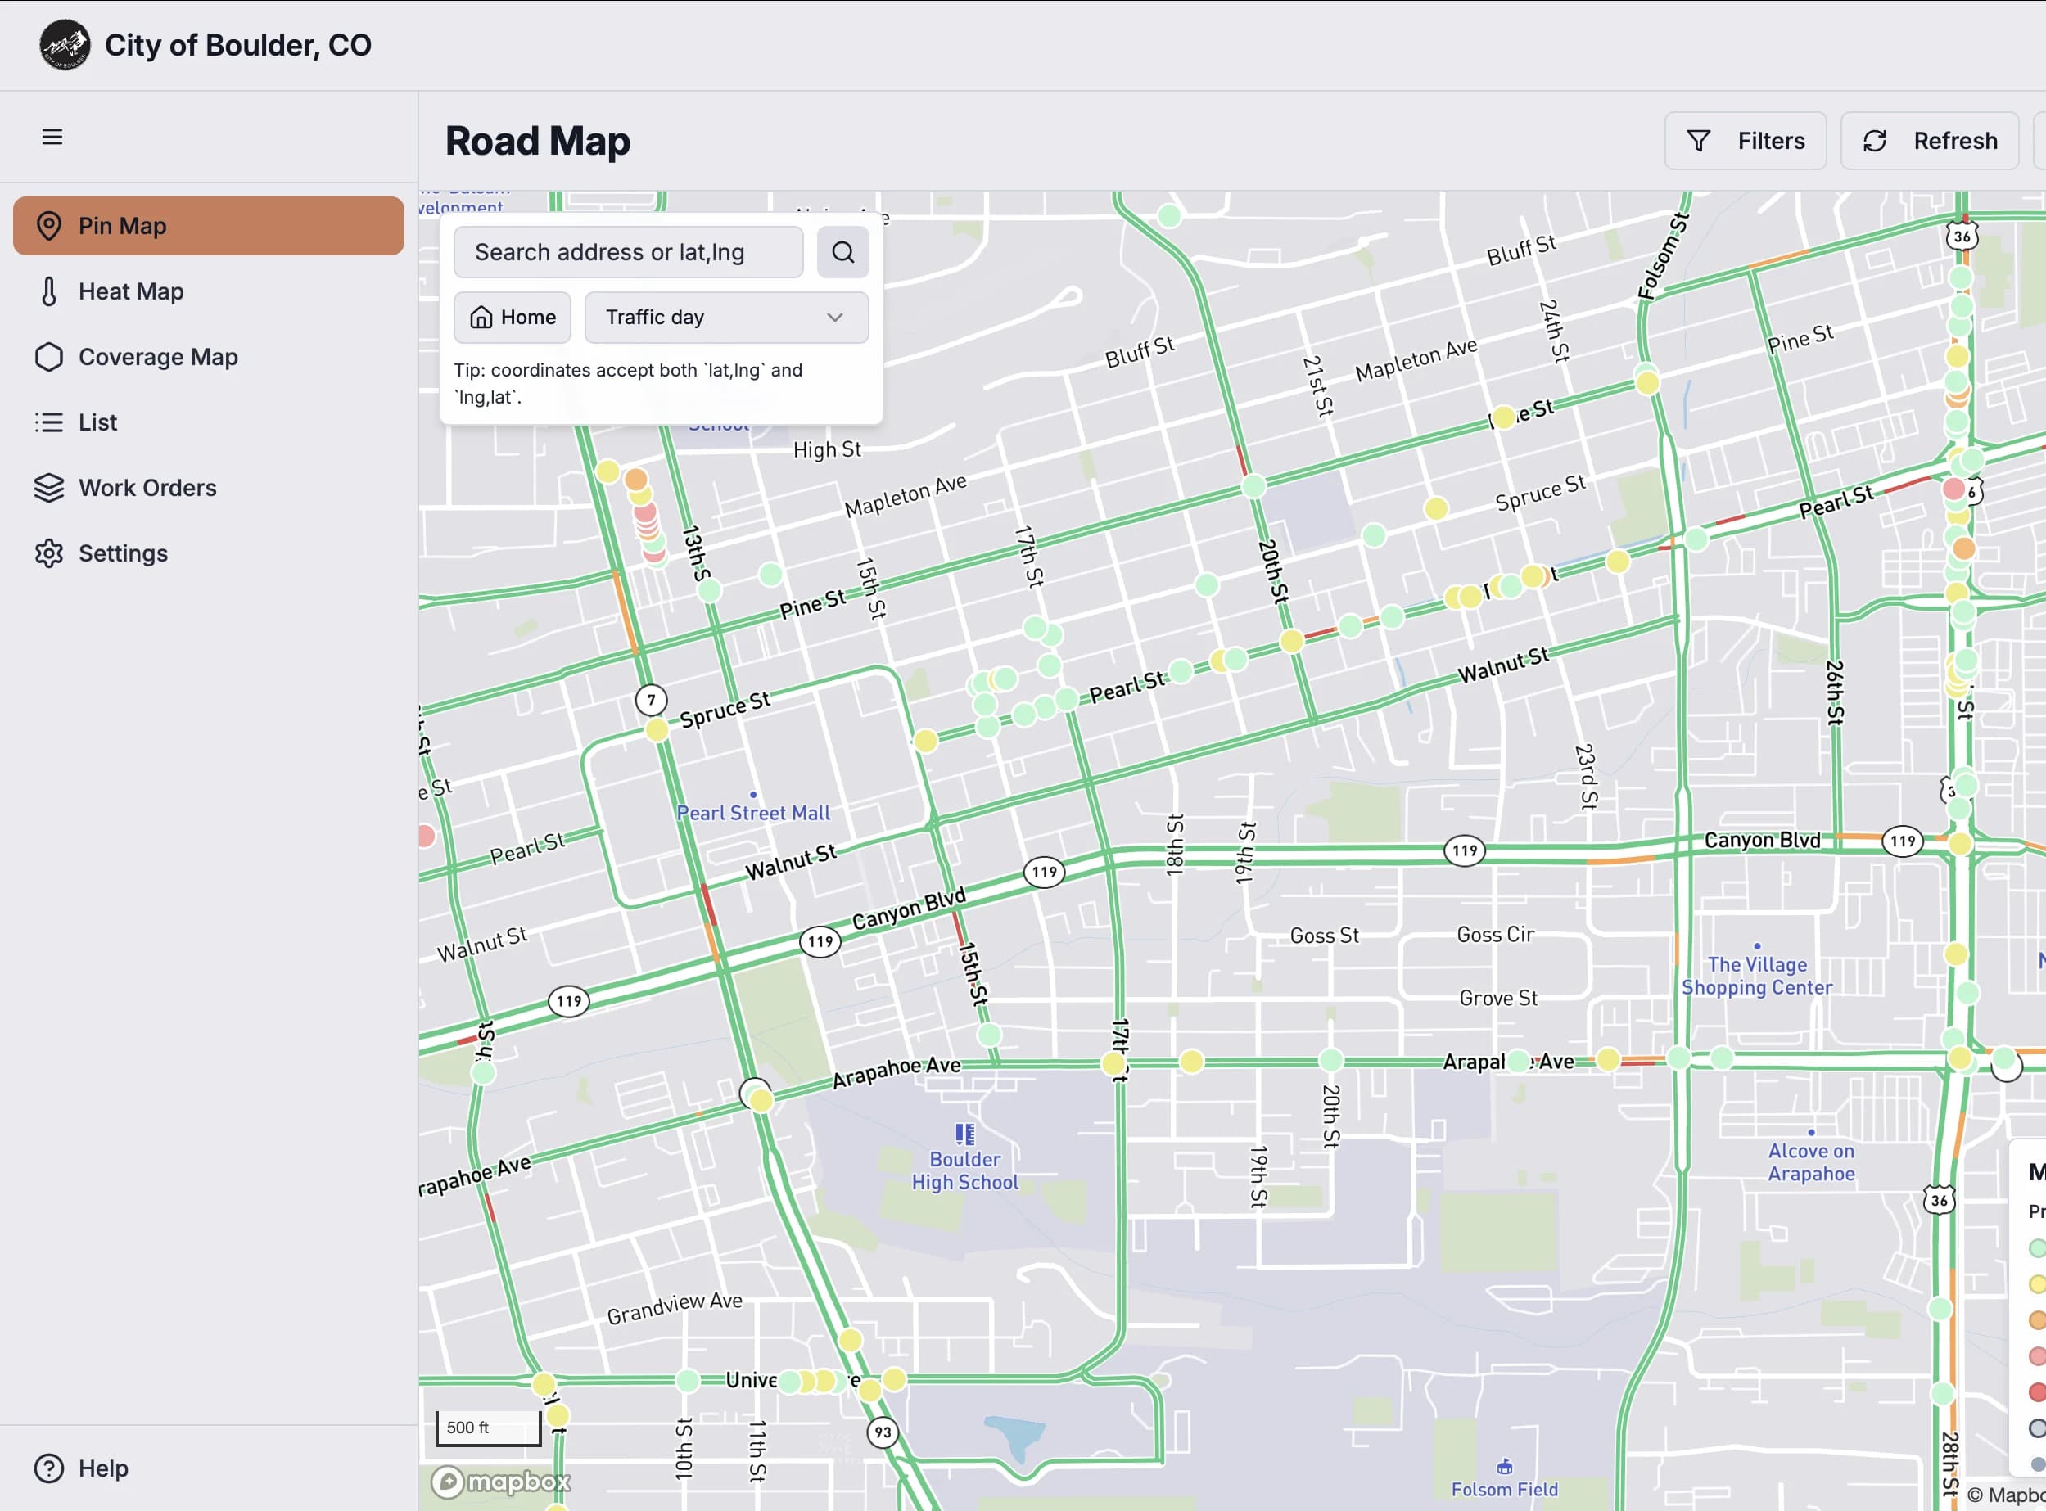Click Goss Cir street label

coord(1494,934)
